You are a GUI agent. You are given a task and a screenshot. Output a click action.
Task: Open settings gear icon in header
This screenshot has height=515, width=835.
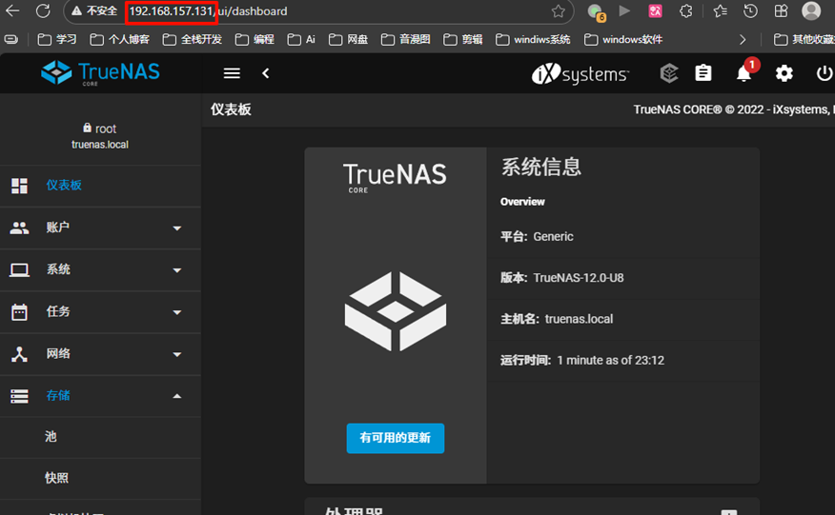(x=784, y=73)
